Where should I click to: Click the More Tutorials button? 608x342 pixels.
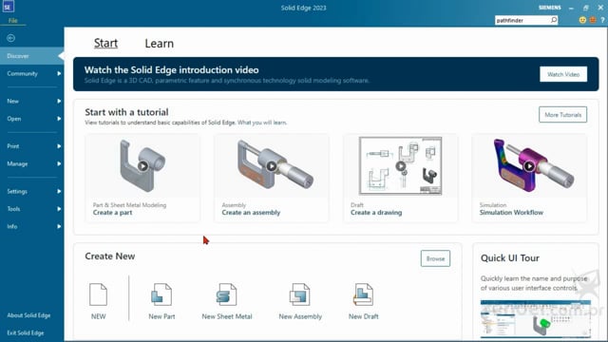pos(562,115)
